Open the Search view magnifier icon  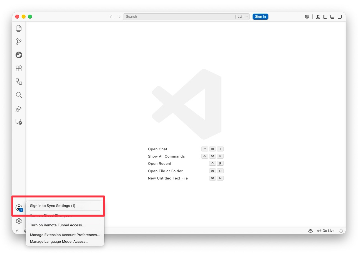19,95
